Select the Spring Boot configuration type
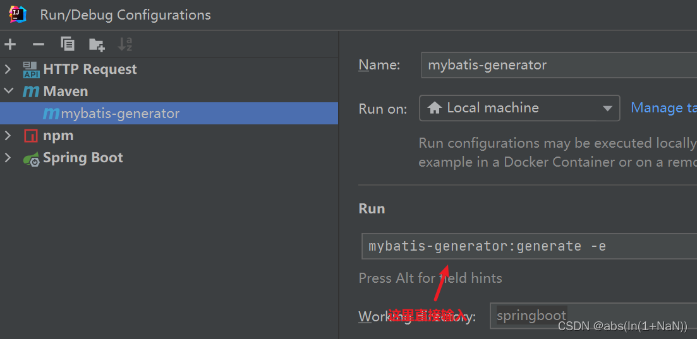The width and height of the screenshot is (697, 339). [83, 158]
